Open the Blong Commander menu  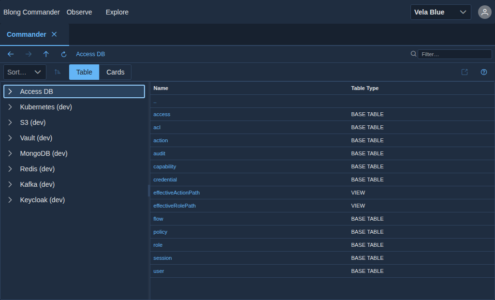(x=31, y=12)
